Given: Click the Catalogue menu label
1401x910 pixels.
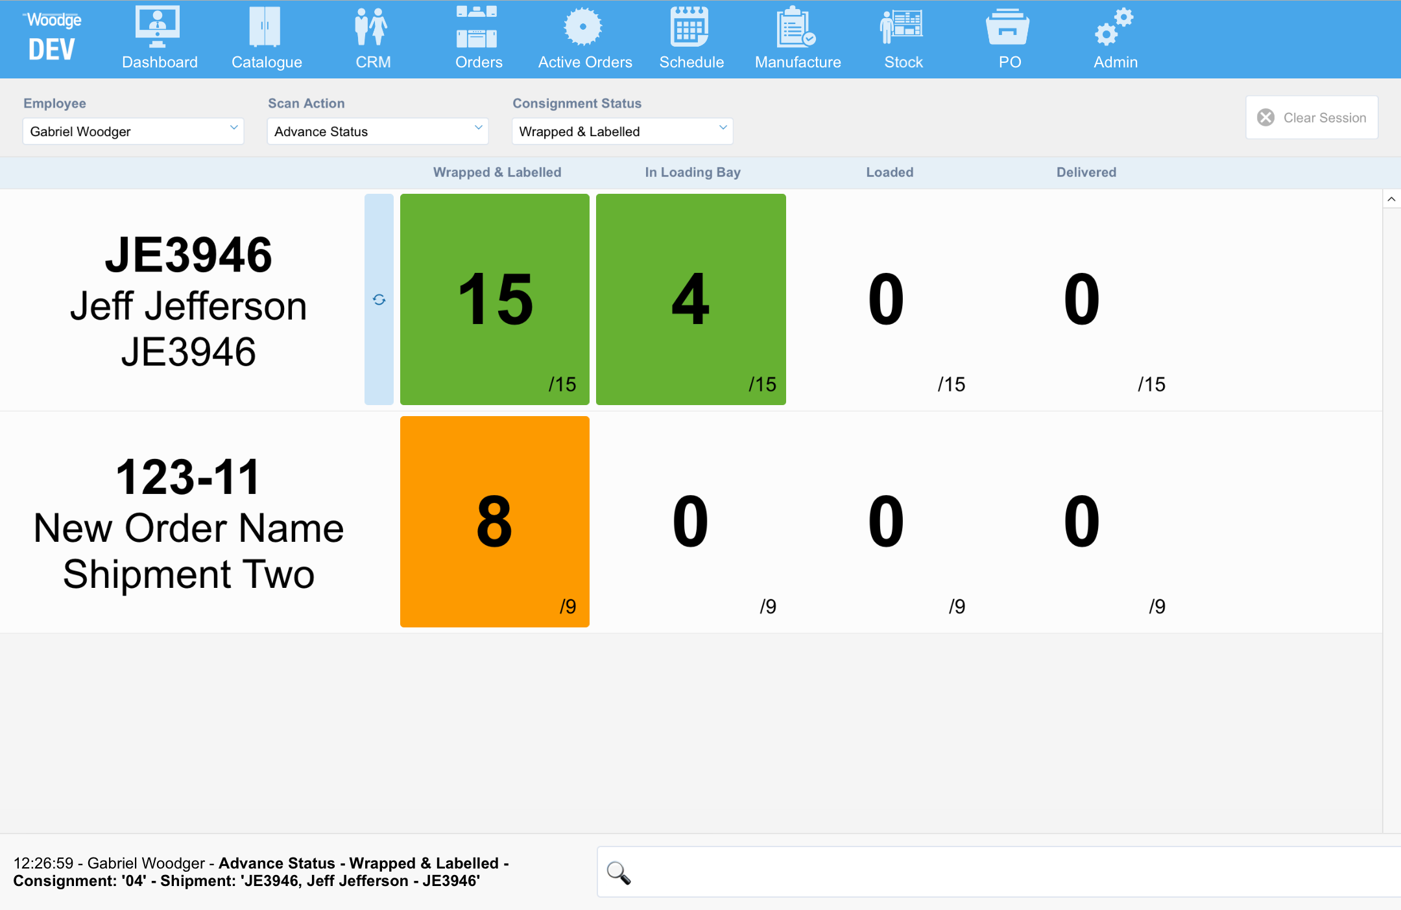Looking at the screenshot, I should tap(267, 62).
